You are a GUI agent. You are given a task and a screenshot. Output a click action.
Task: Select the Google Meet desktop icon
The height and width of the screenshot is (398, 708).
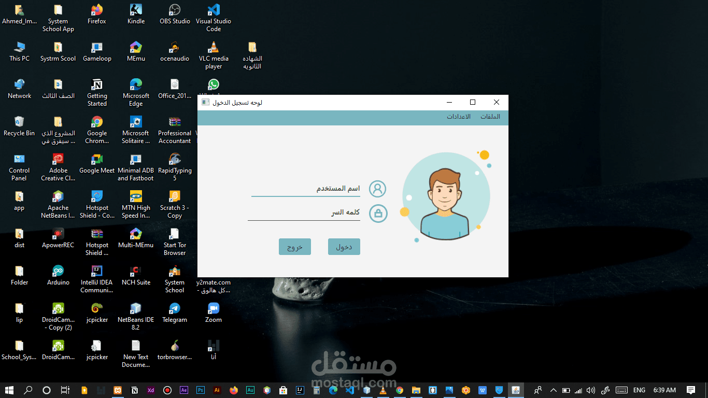(97, 163)
